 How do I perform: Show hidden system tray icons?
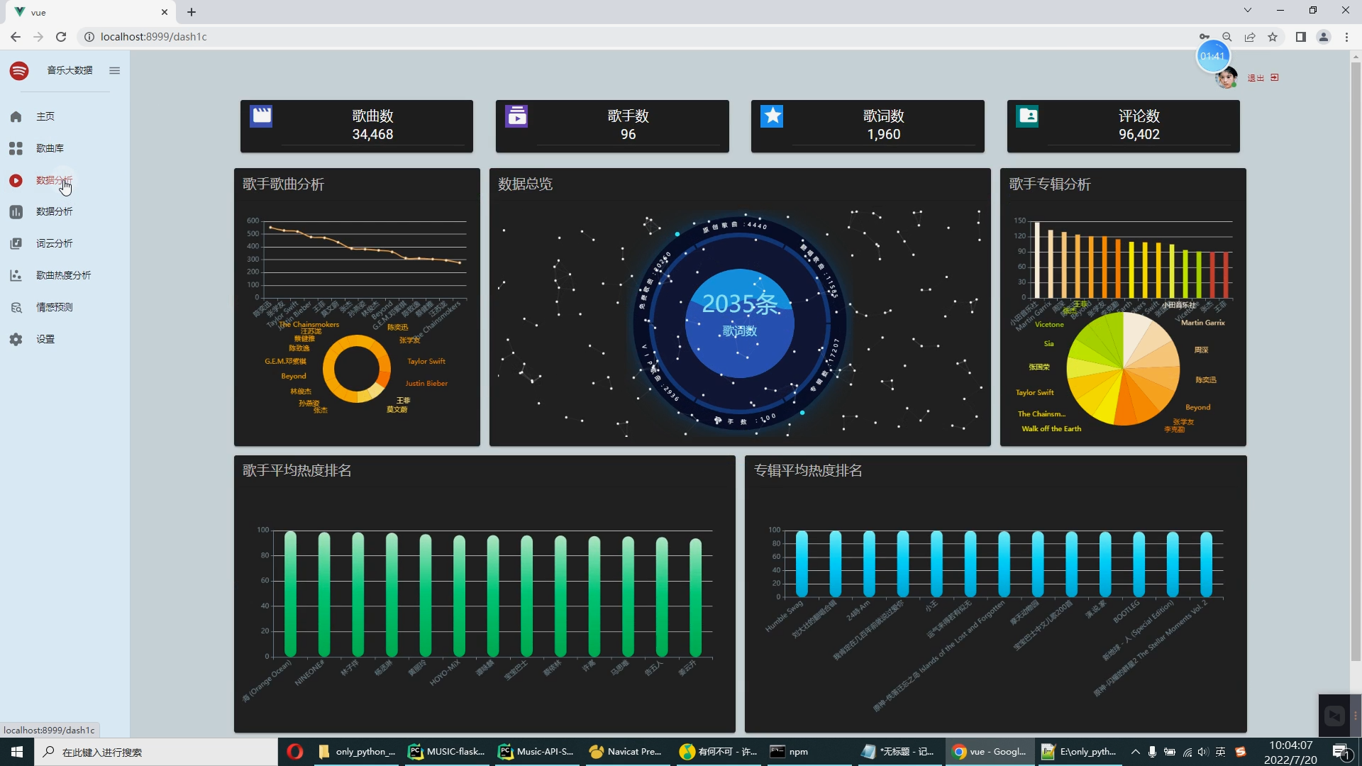pos(1135,752)
